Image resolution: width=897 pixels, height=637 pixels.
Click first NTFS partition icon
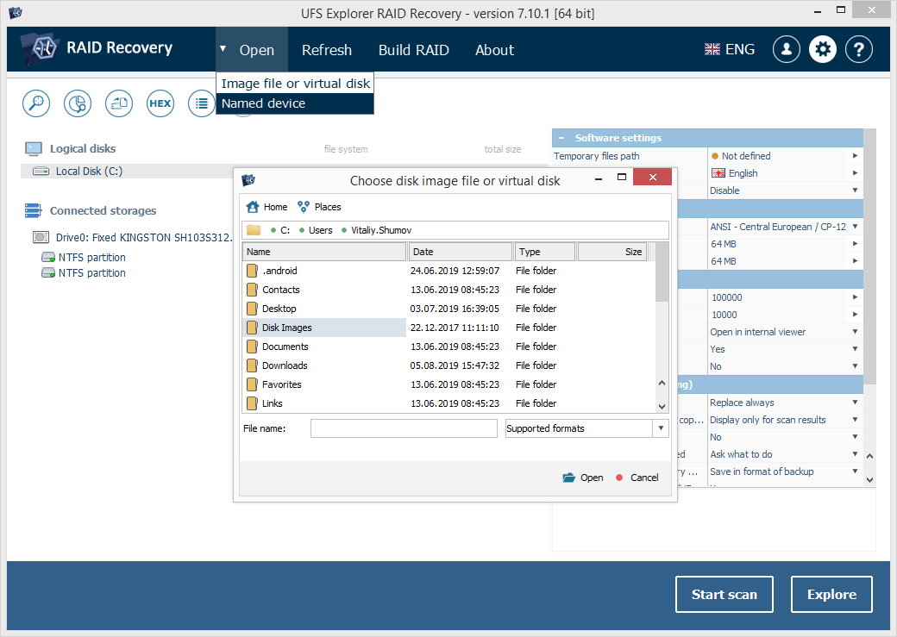click(x=48, y=258)
